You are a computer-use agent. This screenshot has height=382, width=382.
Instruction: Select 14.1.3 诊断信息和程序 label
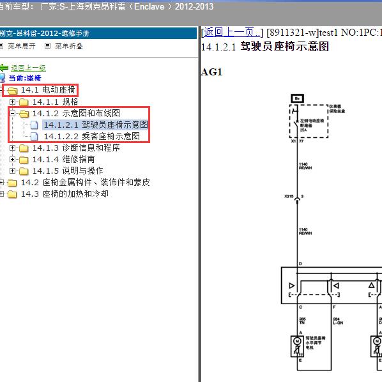76,148
